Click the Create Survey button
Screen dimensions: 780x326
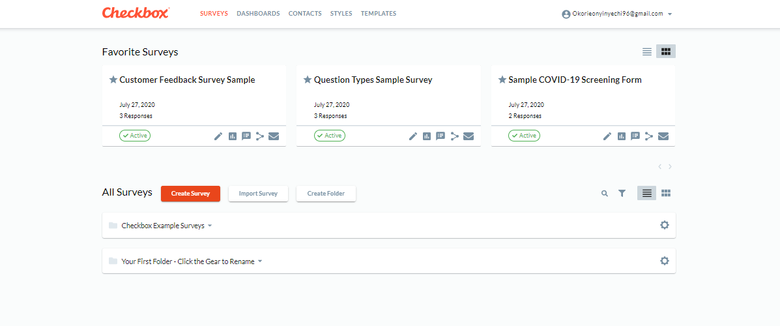tap(190, 194)
